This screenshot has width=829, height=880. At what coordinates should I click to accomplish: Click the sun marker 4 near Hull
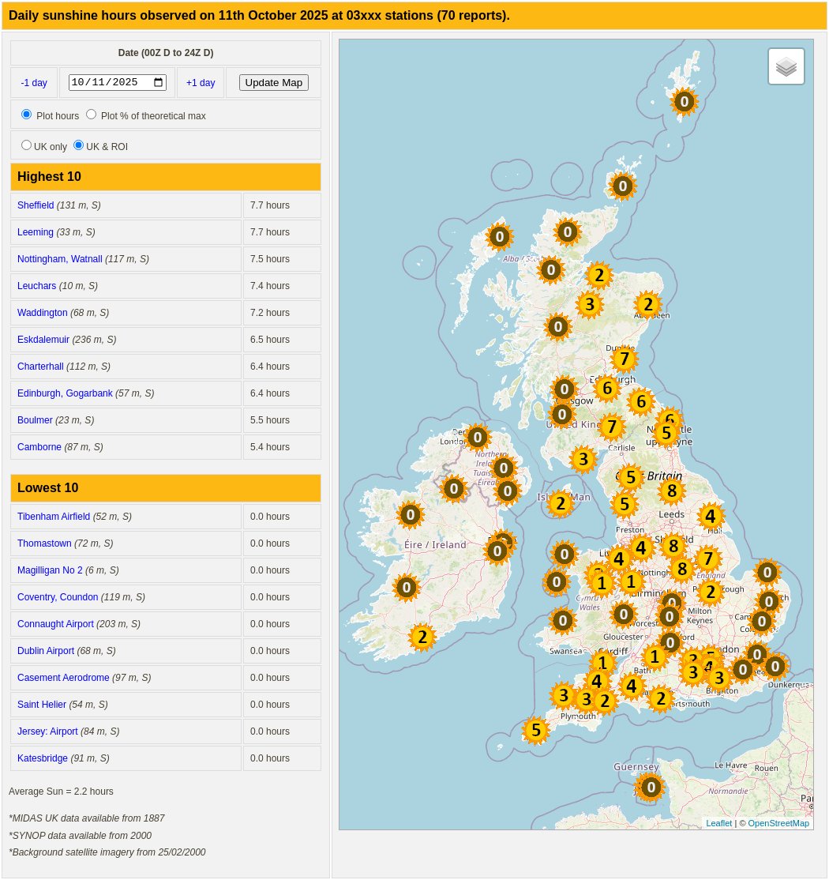pyautogui.click(x=710, y=516)
